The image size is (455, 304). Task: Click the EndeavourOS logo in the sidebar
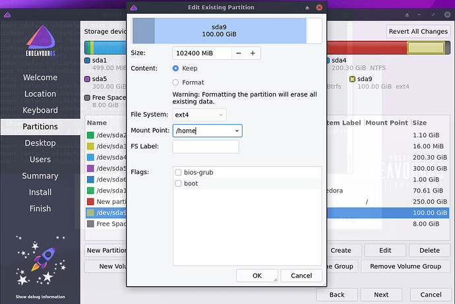click(x=40, y=44)
